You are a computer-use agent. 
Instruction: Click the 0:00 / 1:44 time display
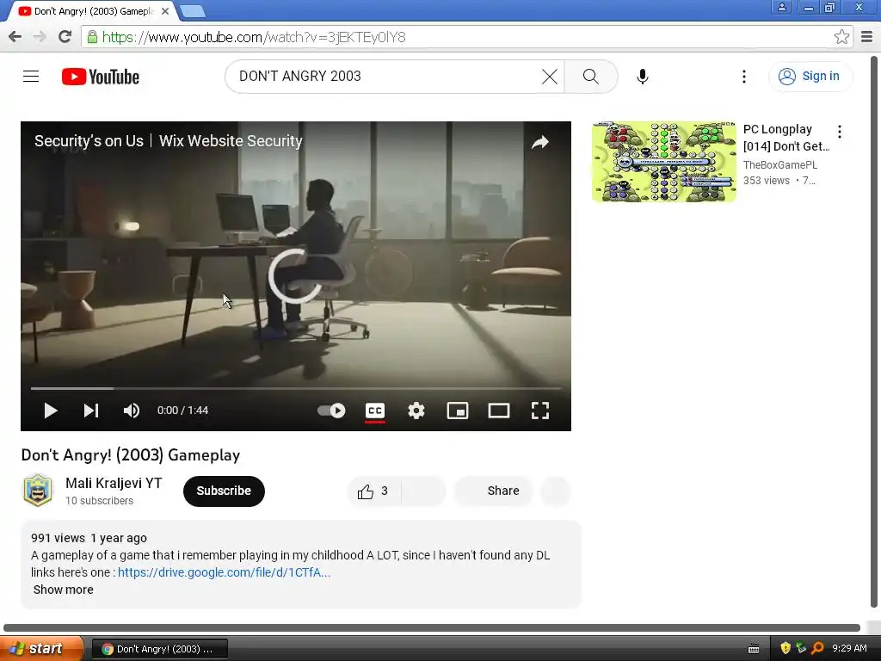point(182,411)
